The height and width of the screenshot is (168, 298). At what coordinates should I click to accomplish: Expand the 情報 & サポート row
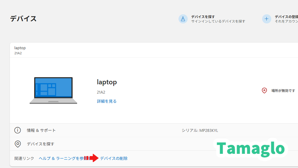(x=41, y=130)
